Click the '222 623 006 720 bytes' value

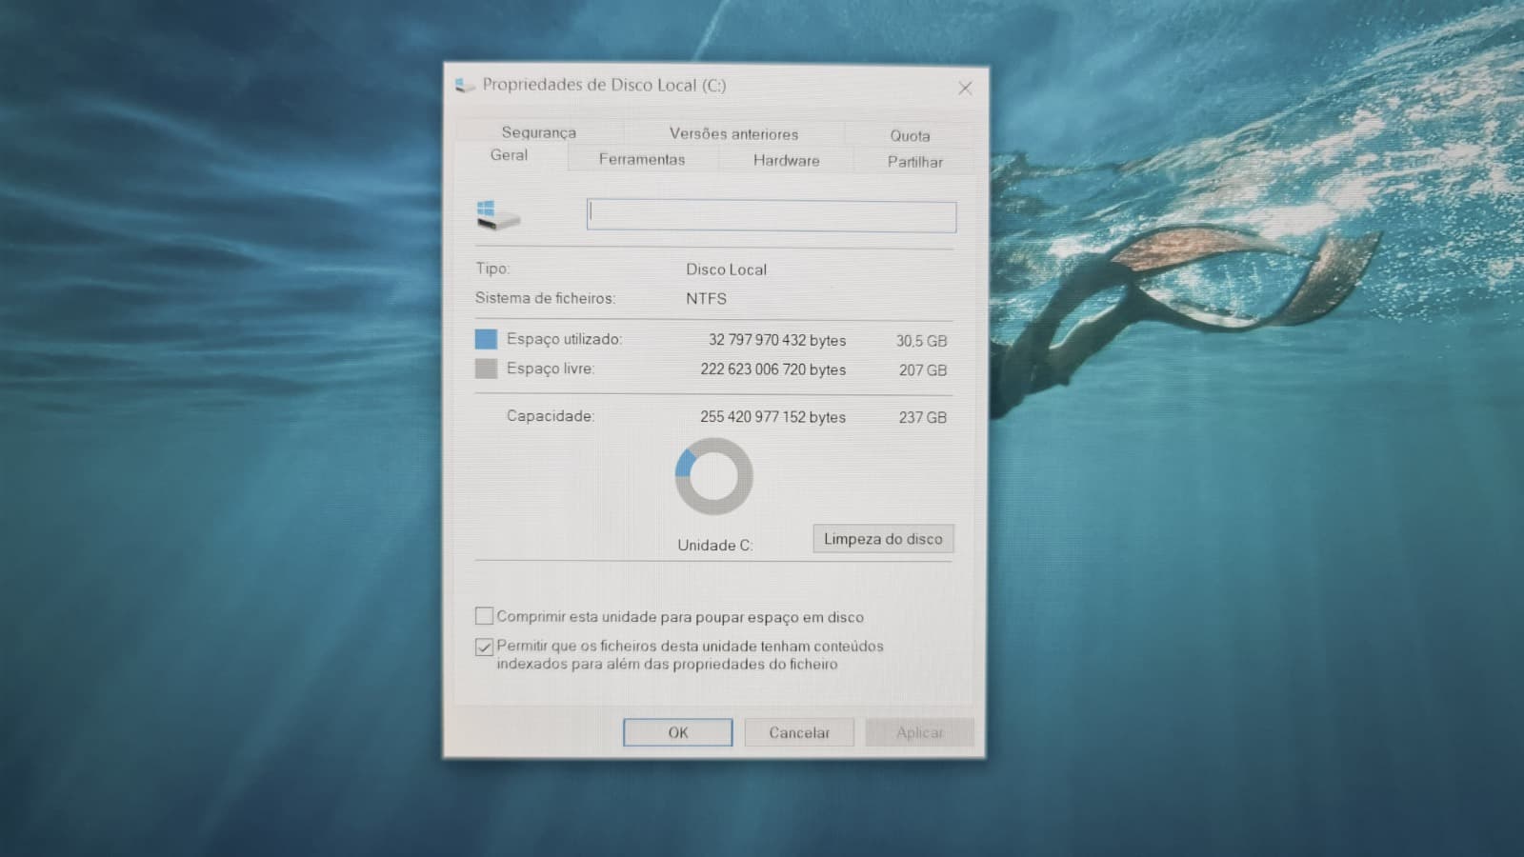(773, 369)
